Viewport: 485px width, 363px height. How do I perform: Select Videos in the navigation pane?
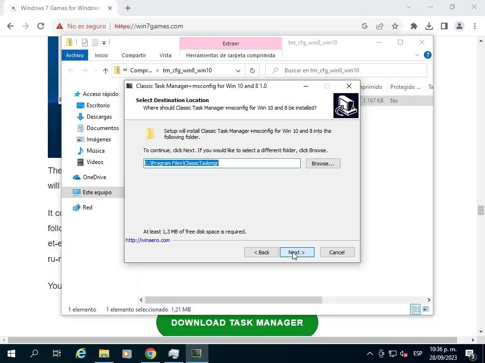tap(90, 162)
